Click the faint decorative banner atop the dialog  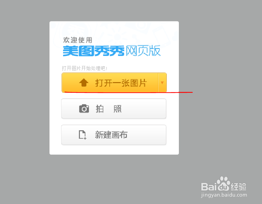point(114,33)
